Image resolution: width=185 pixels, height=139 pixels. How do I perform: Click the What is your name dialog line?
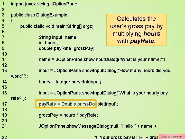tap(103, 59)
